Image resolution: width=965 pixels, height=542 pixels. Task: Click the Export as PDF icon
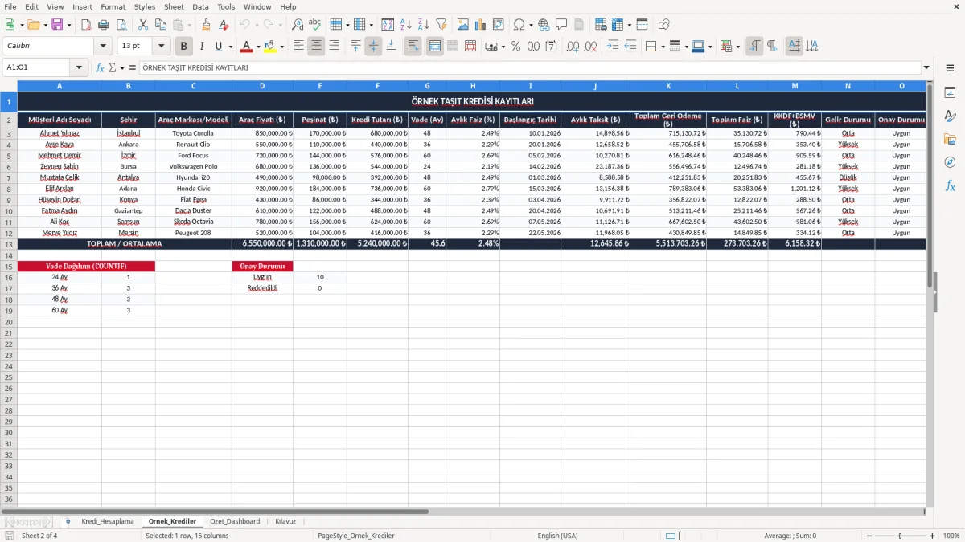pos(86,25)
